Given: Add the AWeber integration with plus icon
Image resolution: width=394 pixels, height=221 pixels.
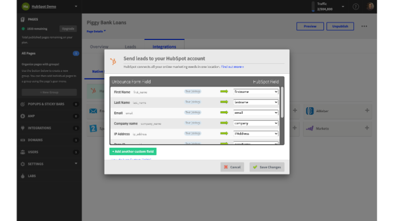Looking at the screenshot, I should (367, 110).
